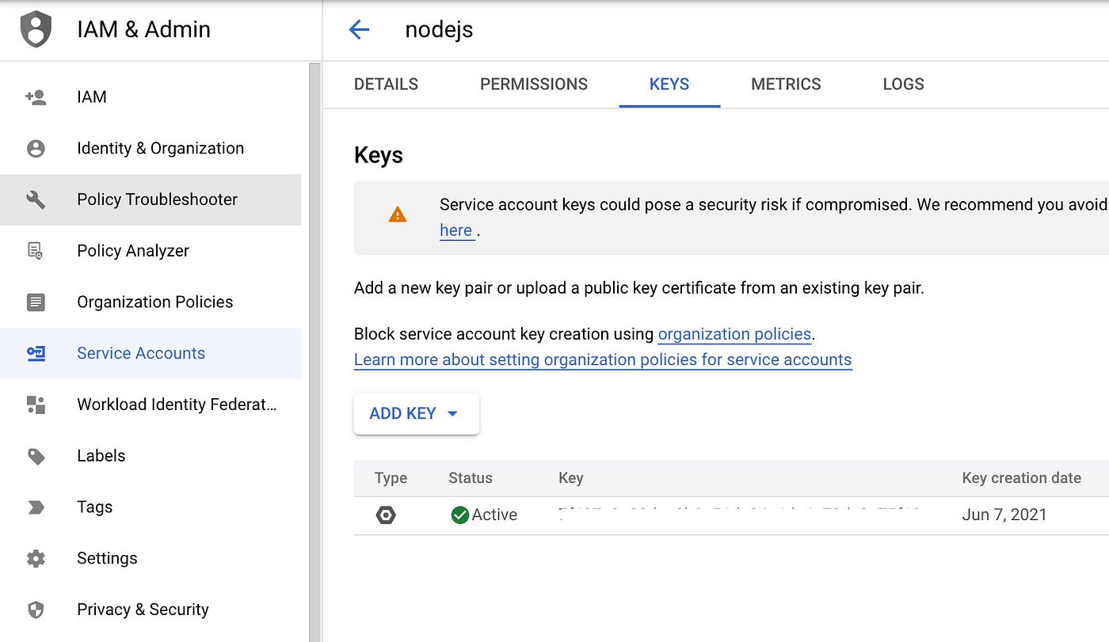The height and width of the screenshot is (642, 1109).
Task: Open Privacy & Security in sidebar
Action: 151,610
